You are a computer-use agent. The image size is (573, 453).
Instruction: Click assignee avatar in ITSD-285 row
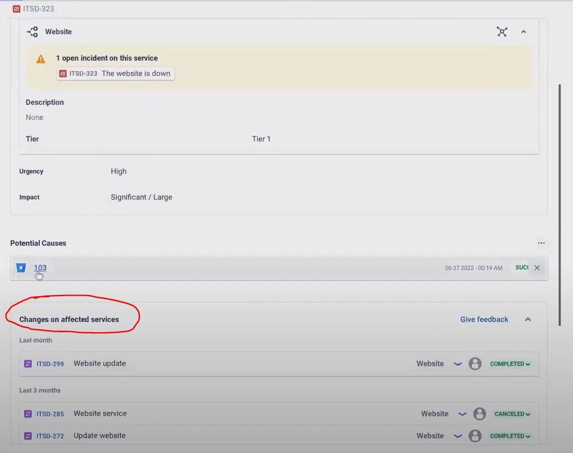coord(480,414)
